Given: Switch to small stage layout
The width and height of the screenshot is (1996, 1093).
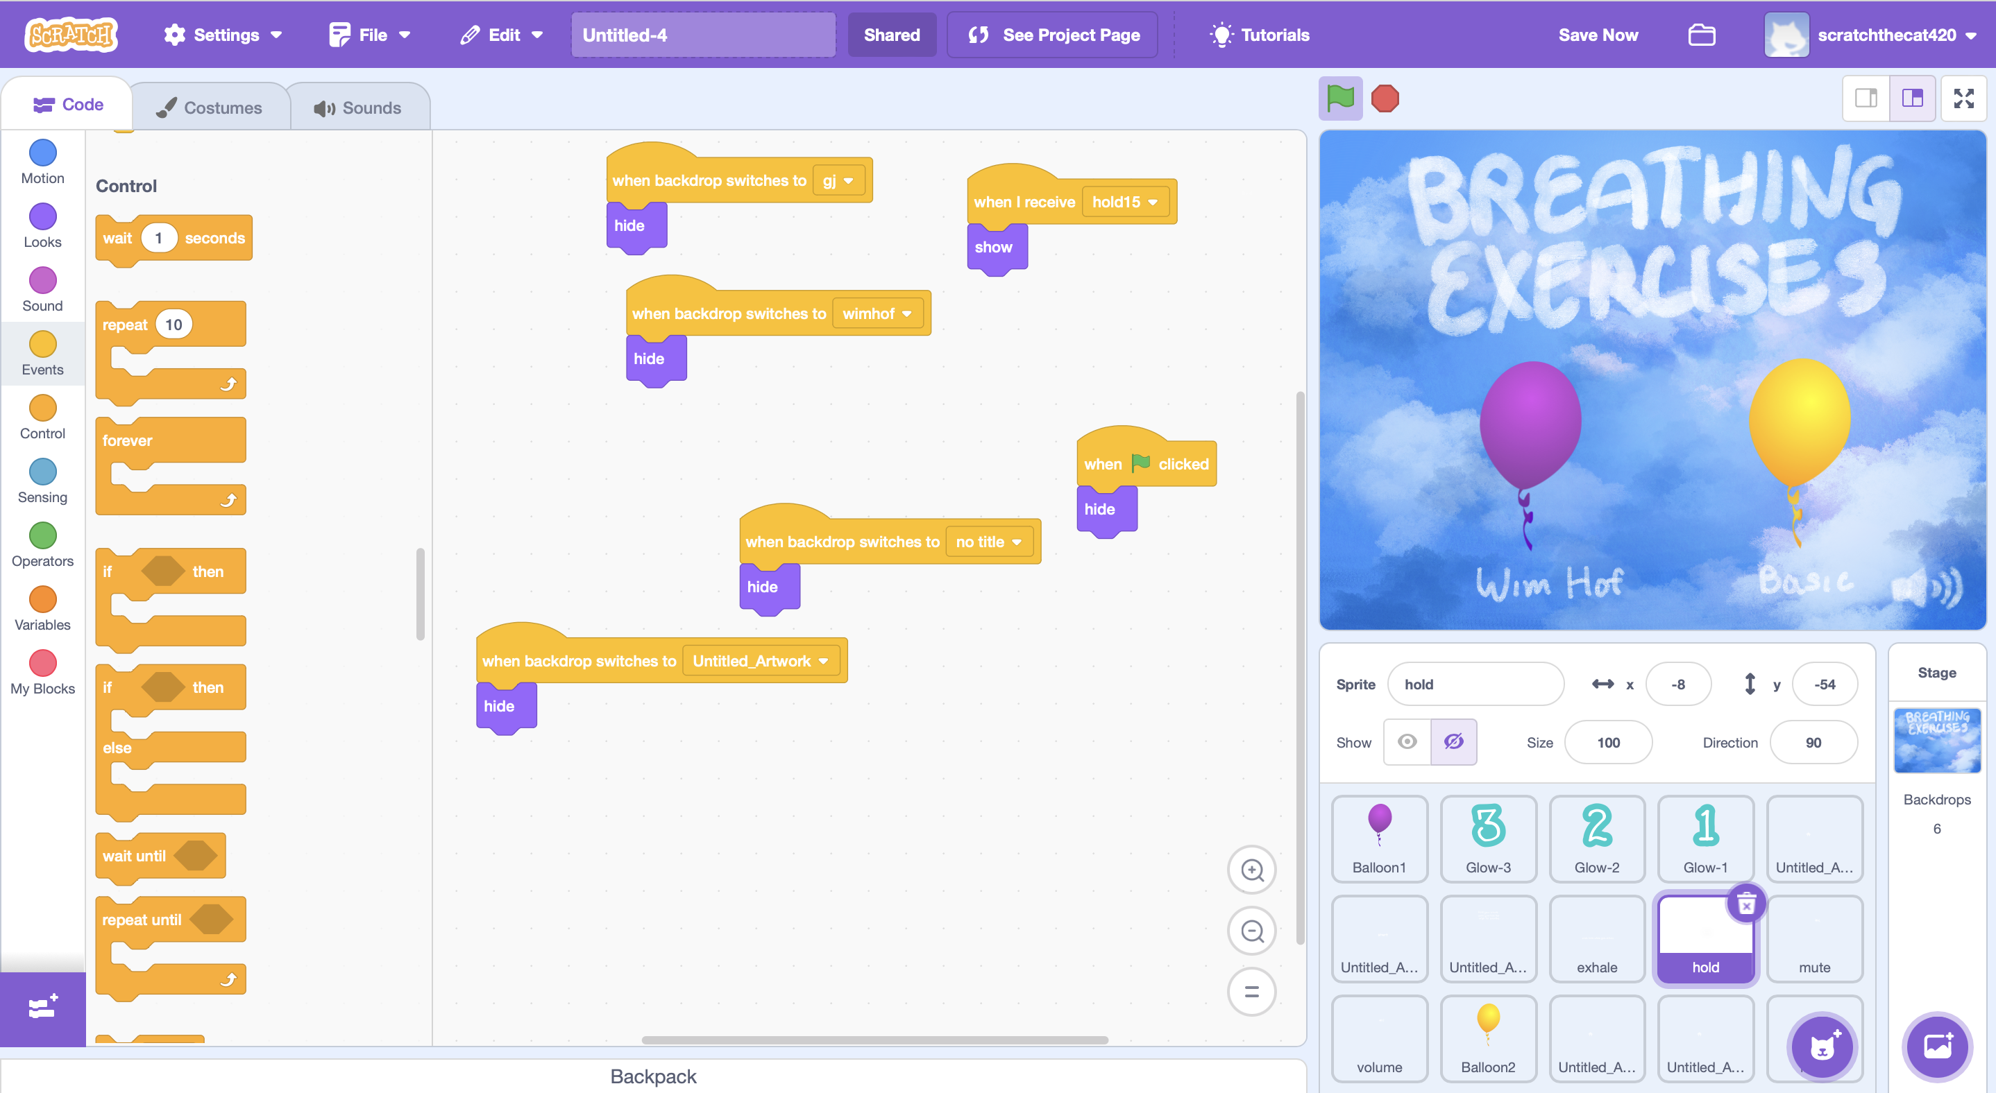Looking at the screenshot, I should coord(1866,98).
